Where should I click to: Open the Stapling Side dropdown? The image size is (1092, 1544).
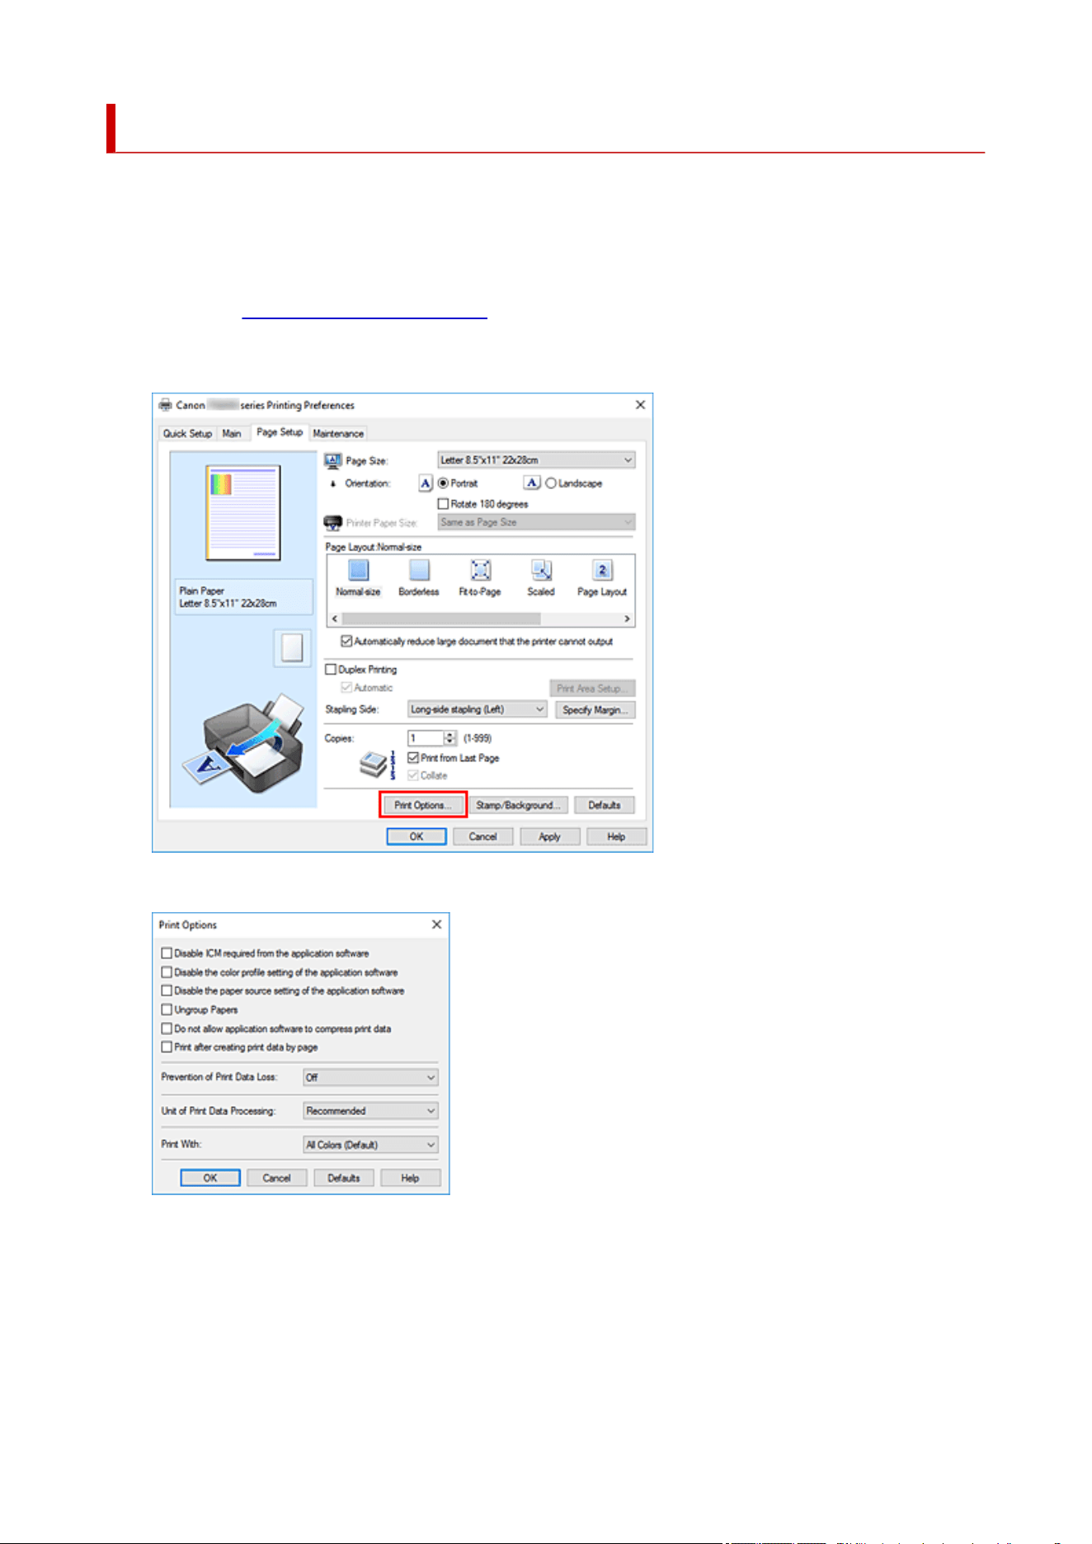[477, 709]
